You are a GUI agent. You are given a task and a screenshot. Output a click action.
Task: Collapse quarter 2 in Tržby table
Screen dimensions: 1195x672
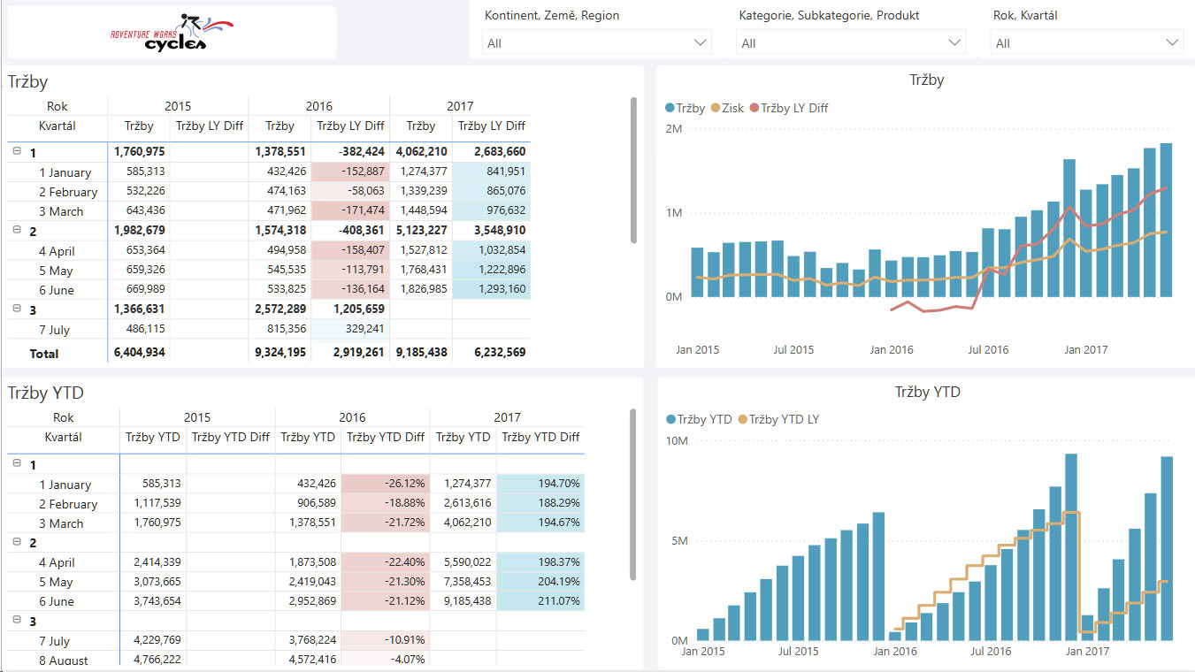[x=17, y=230]
